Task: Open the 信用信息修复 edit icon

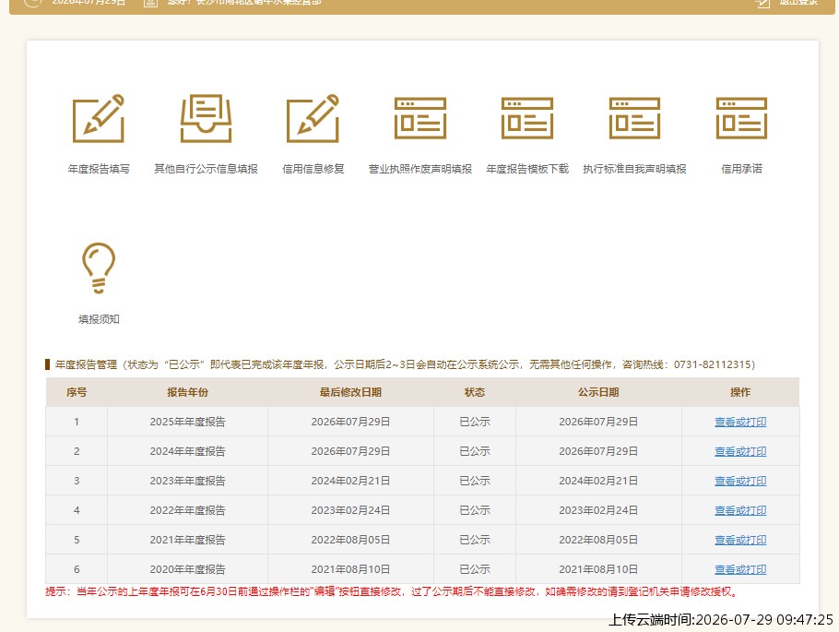Action: point(313,118)
